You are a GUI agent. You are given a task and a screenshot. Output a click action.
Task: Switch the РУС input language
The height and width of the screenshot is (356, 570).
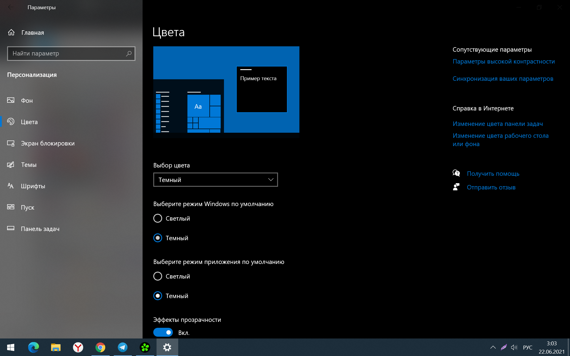click(528, 347)
